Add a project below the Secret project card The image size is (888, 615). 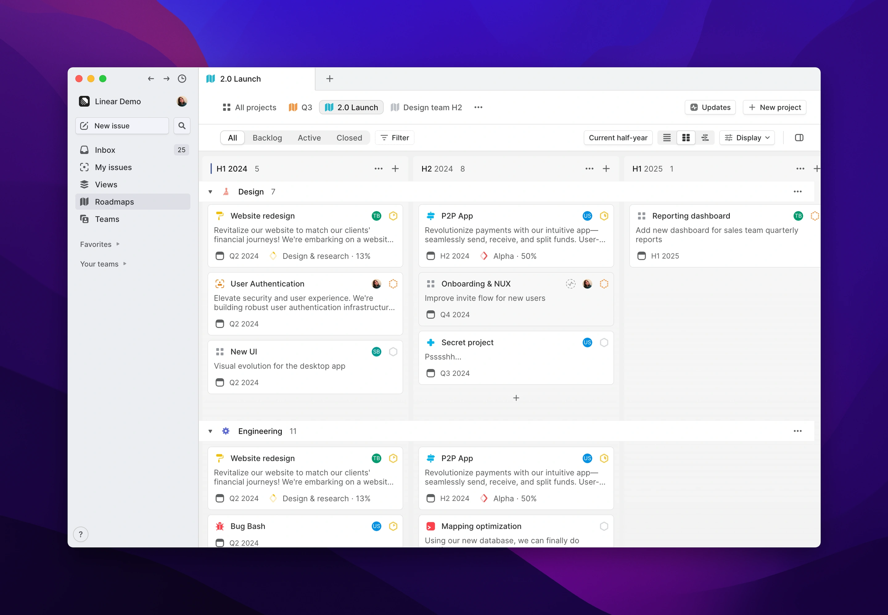[516, 398]
